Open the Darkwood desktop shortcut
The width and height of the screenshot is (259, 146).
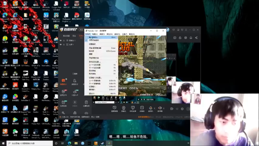(36, 4)
